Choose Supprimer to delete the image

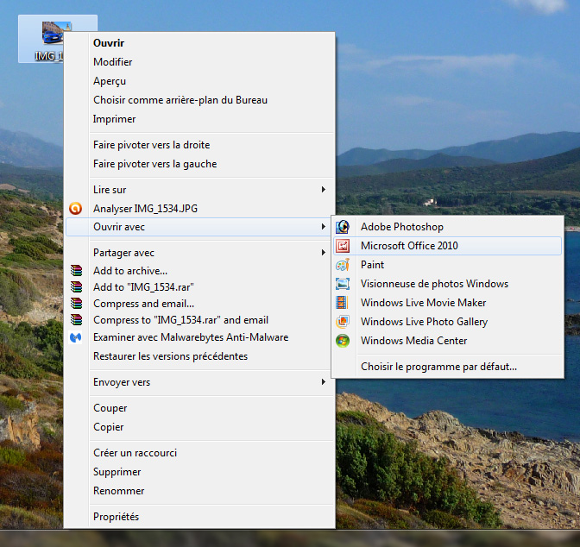point(117,472)
